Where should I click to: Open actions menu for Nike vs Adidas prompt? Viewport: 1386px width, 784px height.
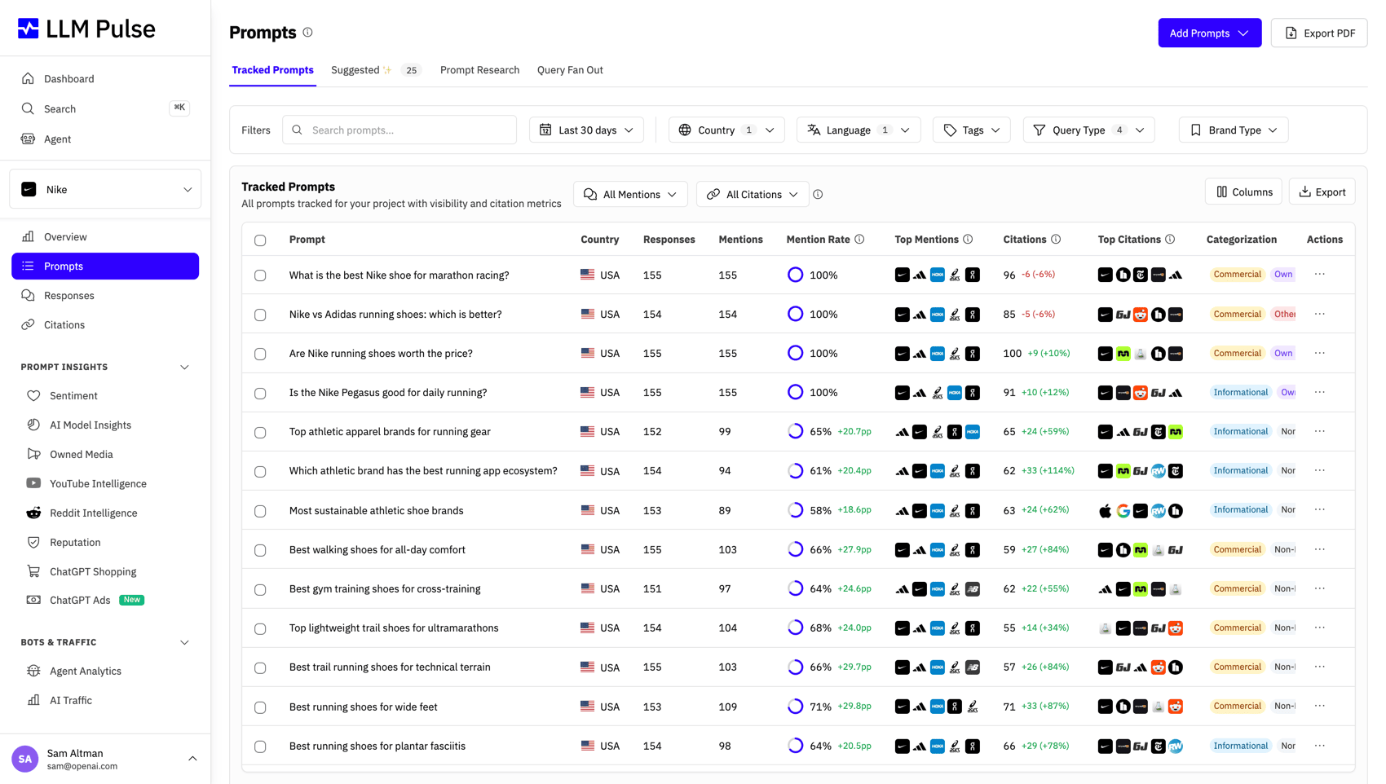[1320, 314]
